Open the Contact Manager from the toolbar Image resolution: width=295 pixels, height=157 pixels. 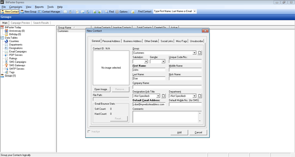pyautogui.click(x=49, y=12)
